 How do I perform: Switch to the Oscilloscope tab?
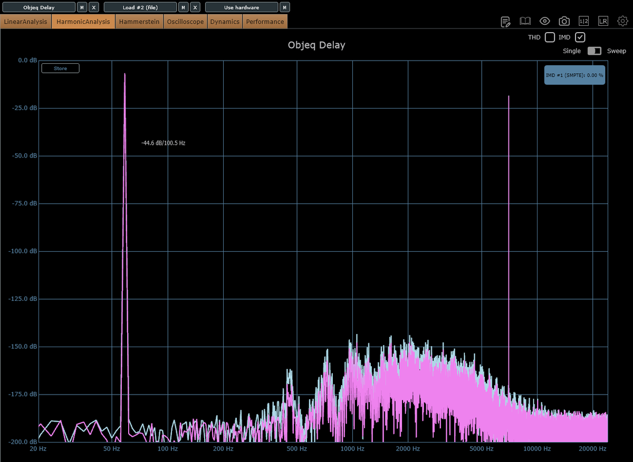186,22
